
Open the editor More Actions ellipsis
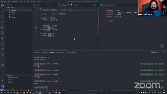(x=97, y=5)
